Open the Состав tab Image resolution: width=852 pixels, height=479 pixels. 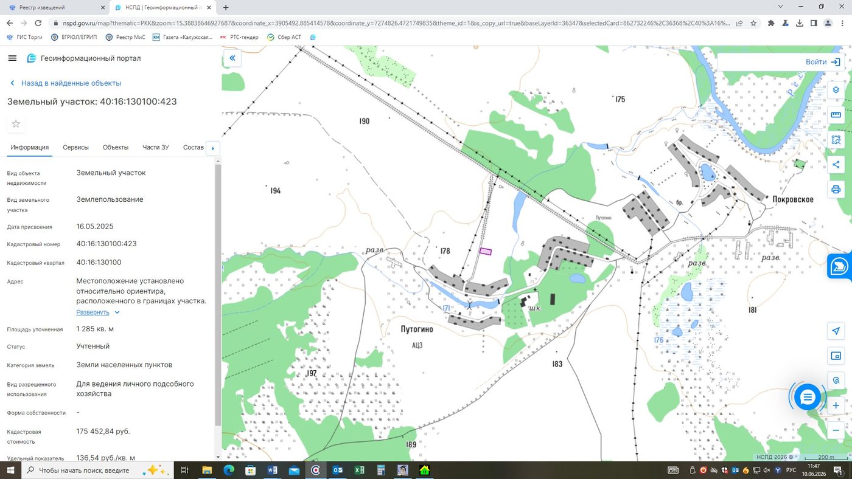[194, 148]
